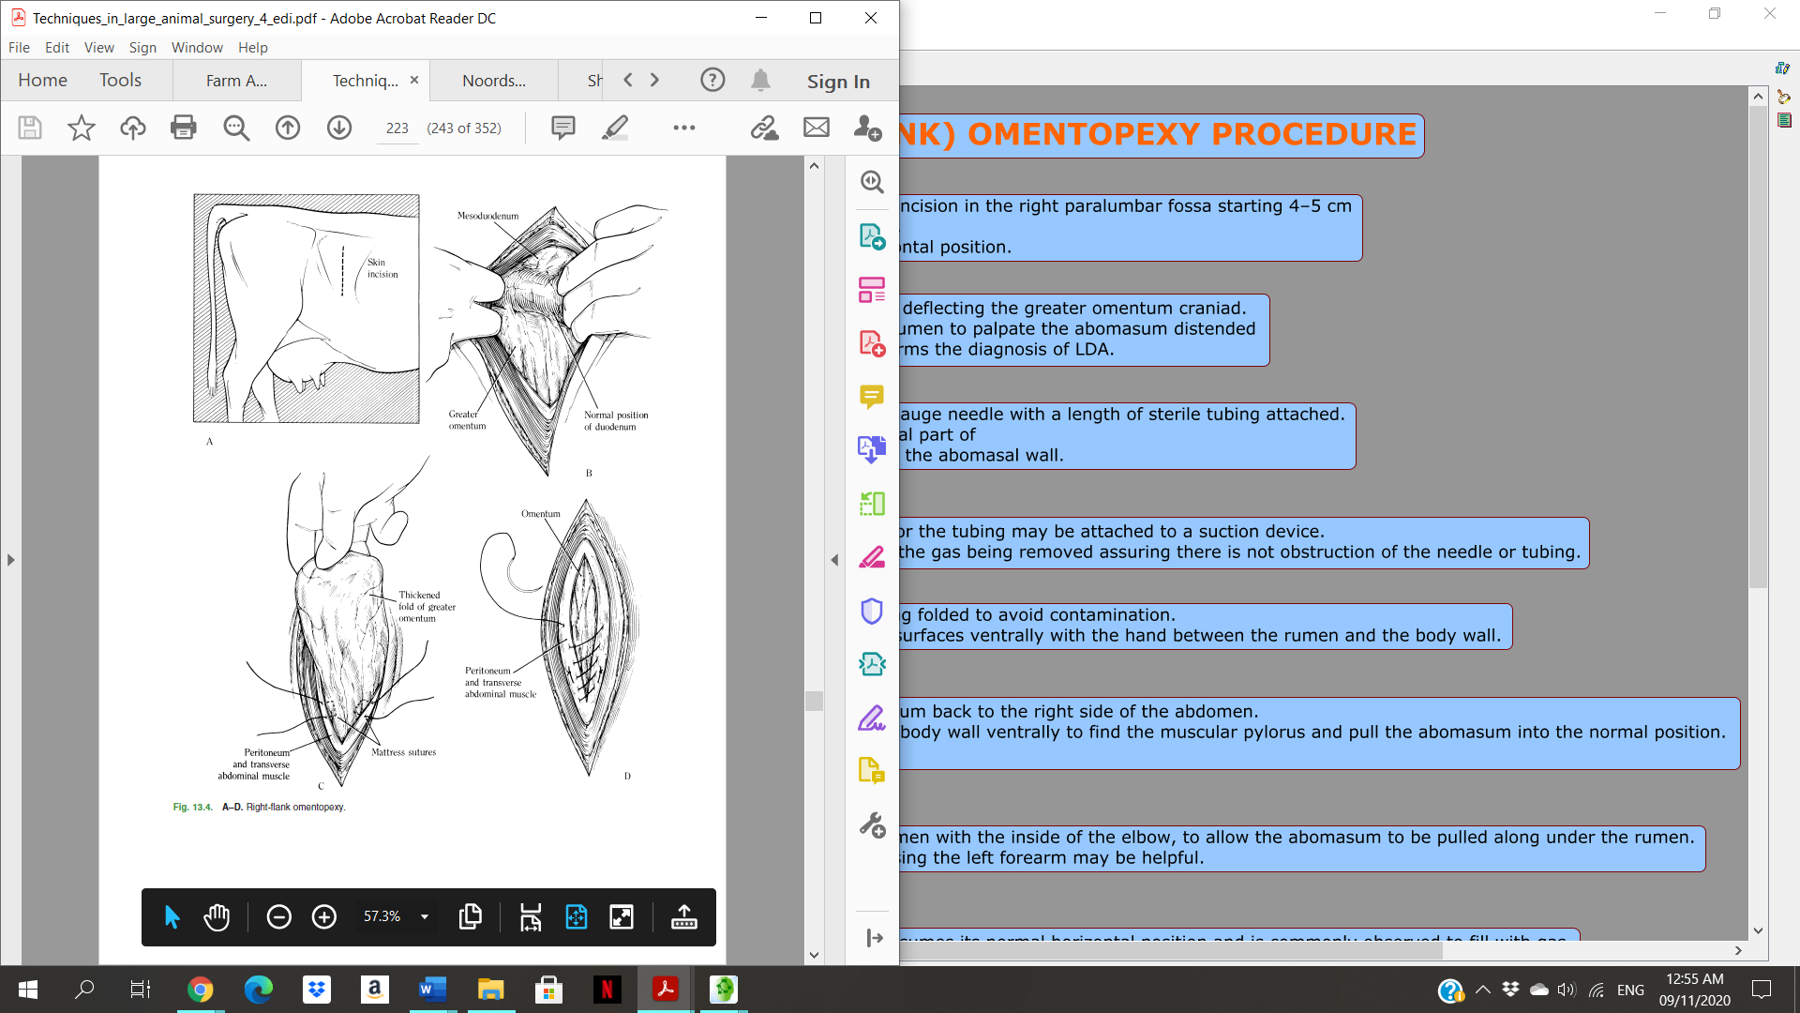Add a star bookmark to file
This screenshot has width=1800, height=1013.
pos(82,128)
